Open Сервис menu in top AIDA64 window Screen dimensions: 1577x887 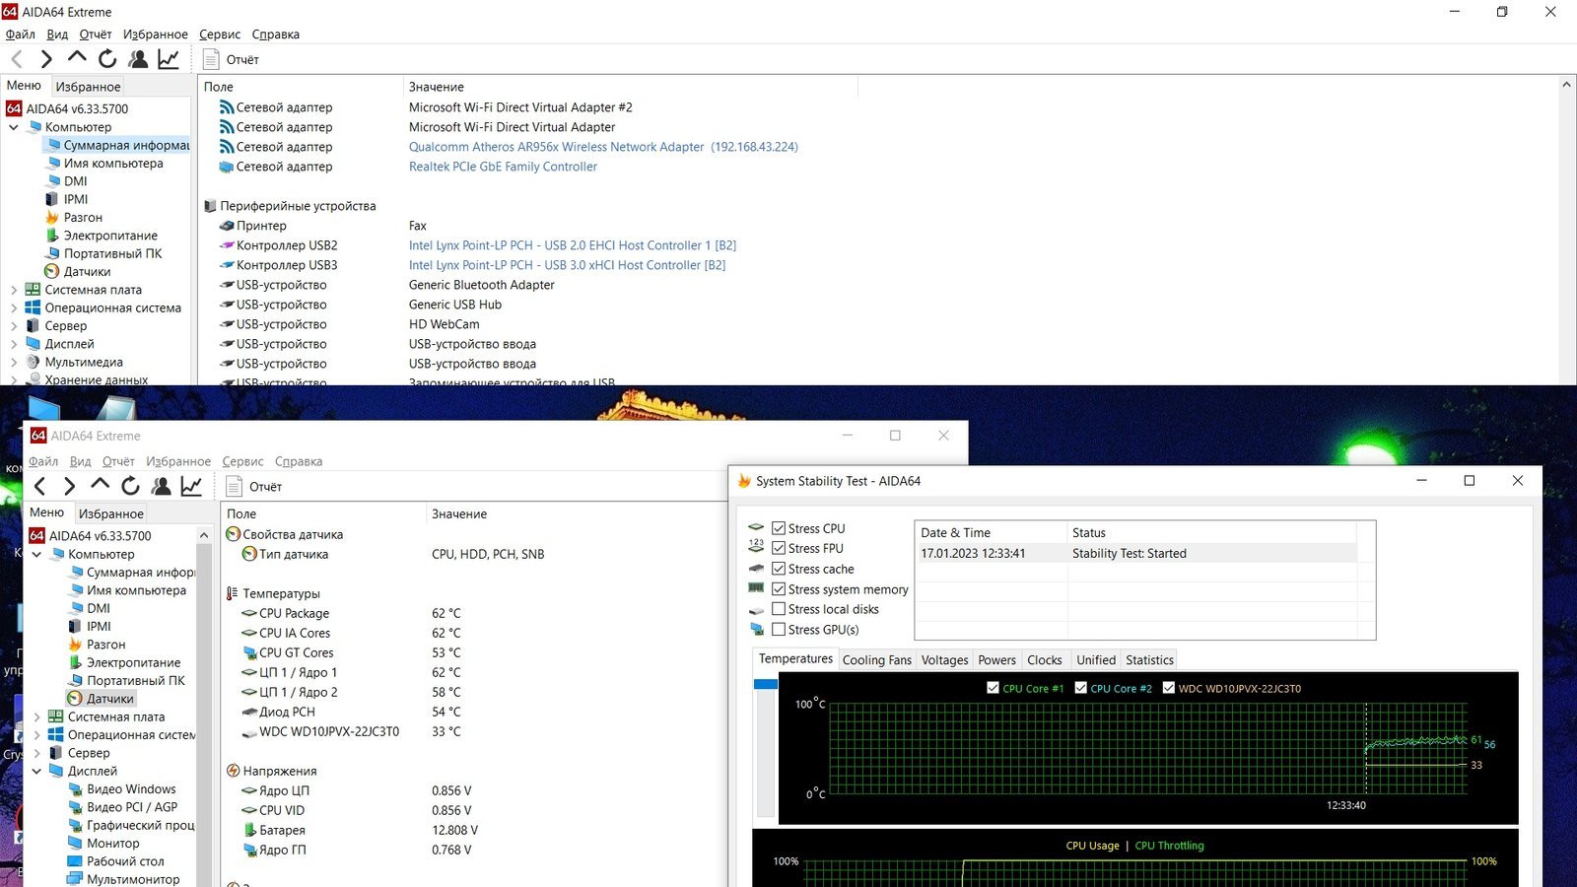220,34
